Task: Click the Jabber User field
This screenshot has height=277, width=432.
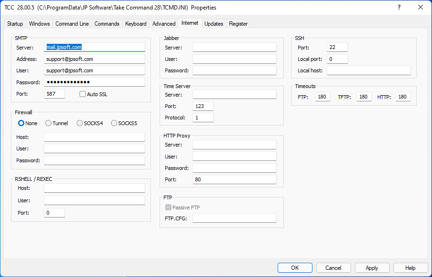Action: coord(234,59)
